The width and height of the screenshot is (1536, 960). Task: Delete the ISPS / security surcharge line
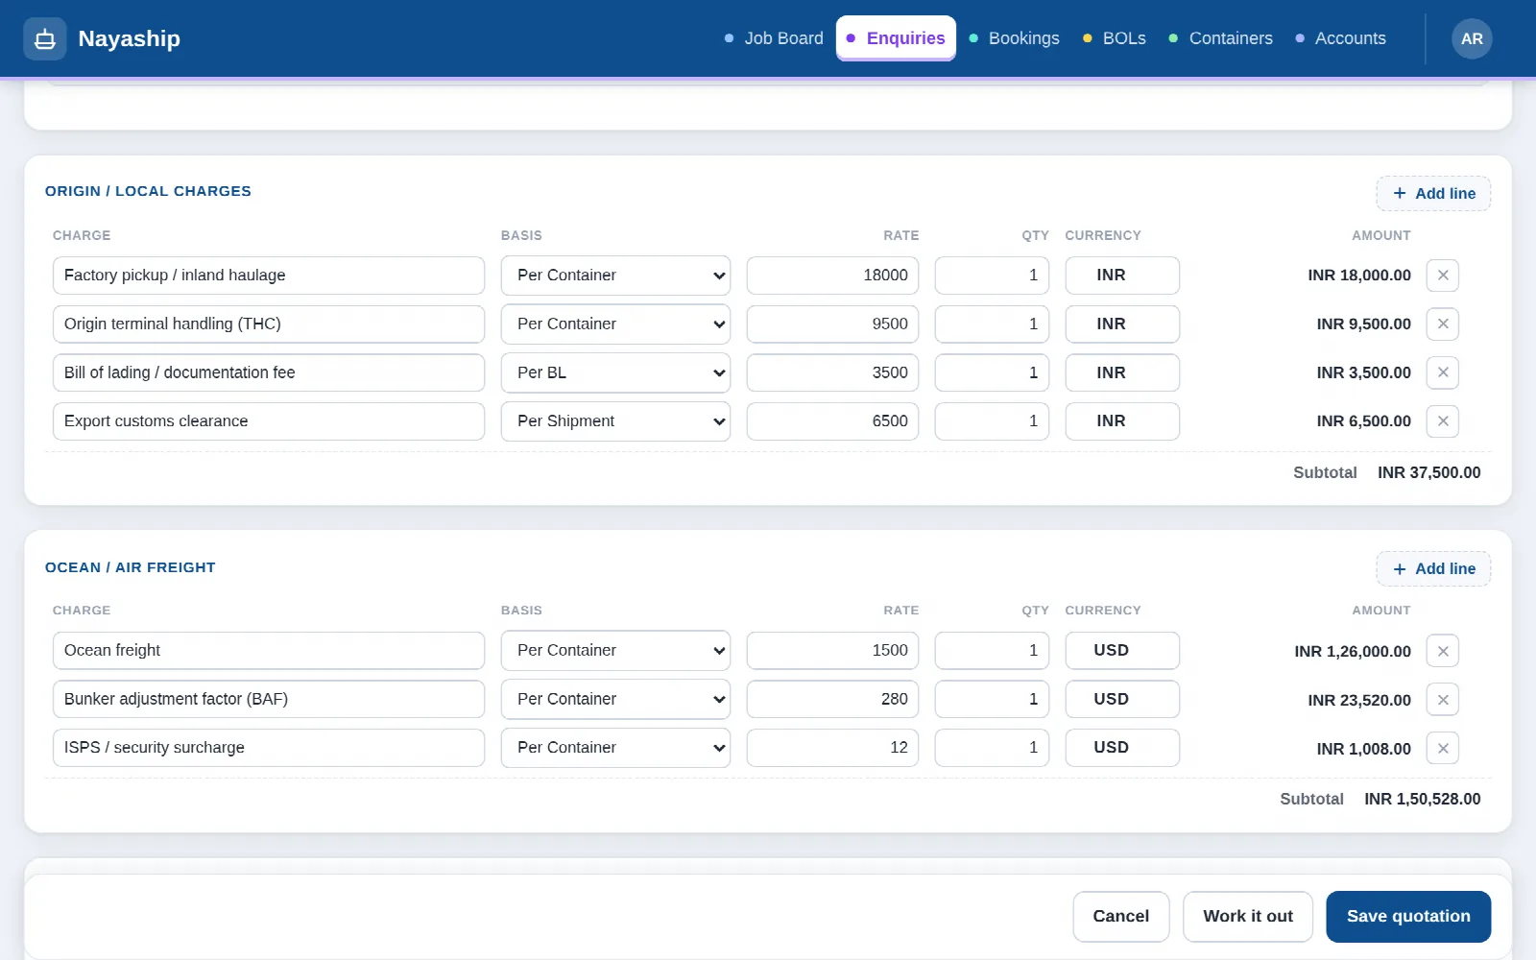[1443, 748]
